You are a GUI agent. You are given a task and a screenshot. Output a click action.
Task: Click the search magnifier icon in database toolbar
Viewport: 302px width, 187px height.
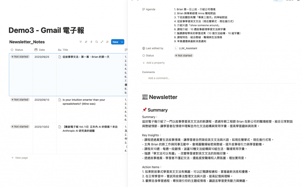click(97, 42)
